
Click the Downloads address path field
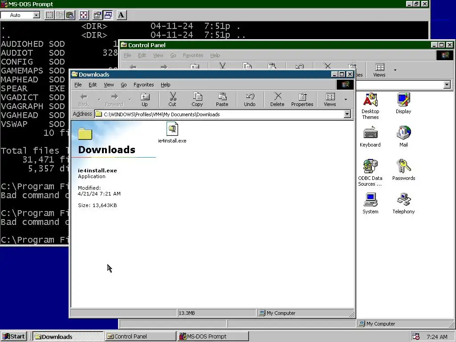point(220,114)
